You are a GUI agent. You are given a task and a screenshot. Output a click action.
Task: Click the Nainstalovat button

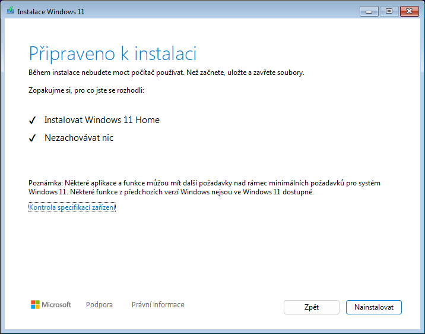point(373,307)
